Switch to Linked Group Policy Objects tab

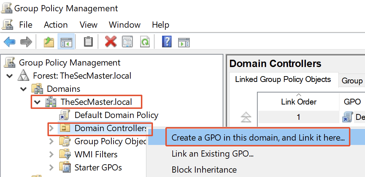click(x=283, y=79)
